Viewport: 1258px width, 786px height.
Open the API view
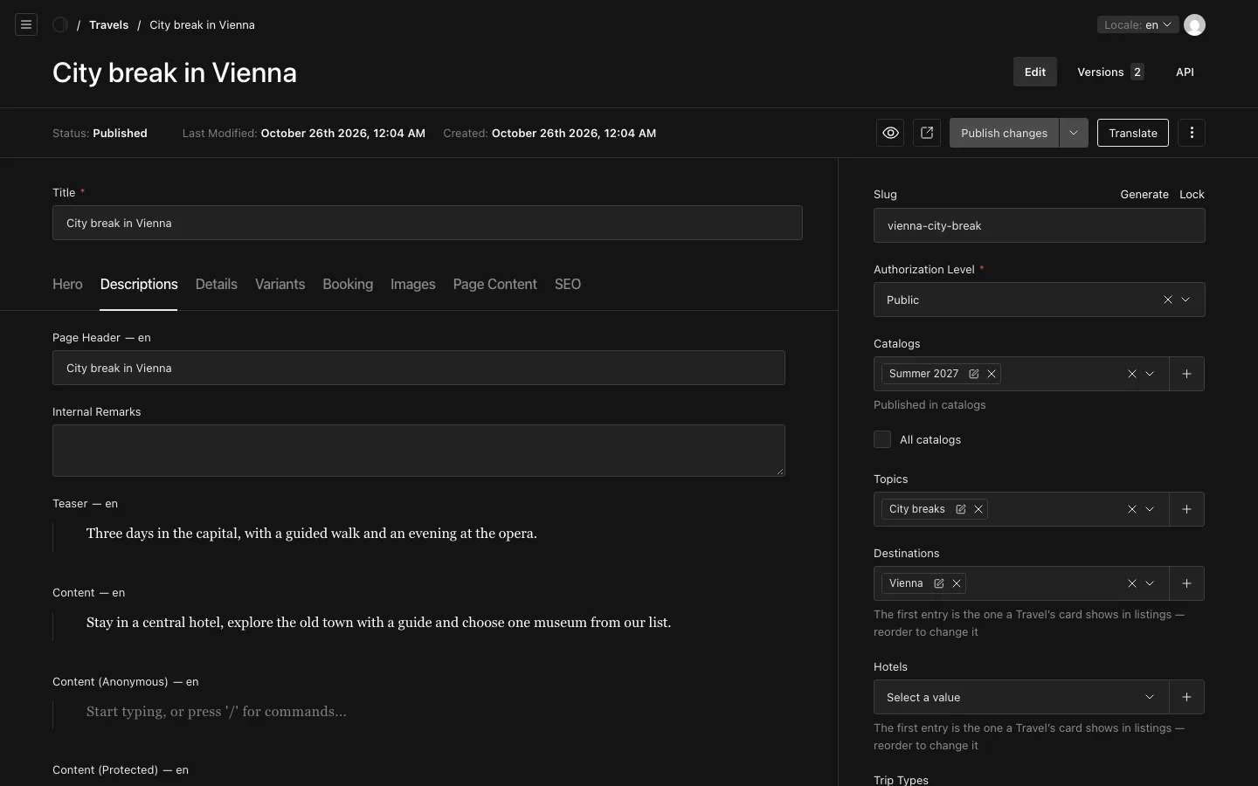1185,72
